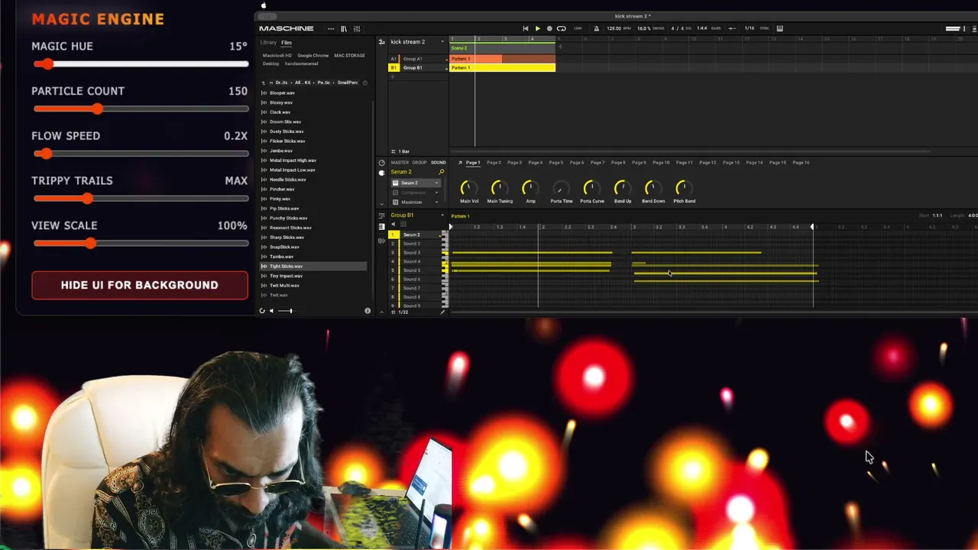This screenshot has height=550, width=978.
Task: Select Group B1 in the arranger
Action: (x=418, y=68)
